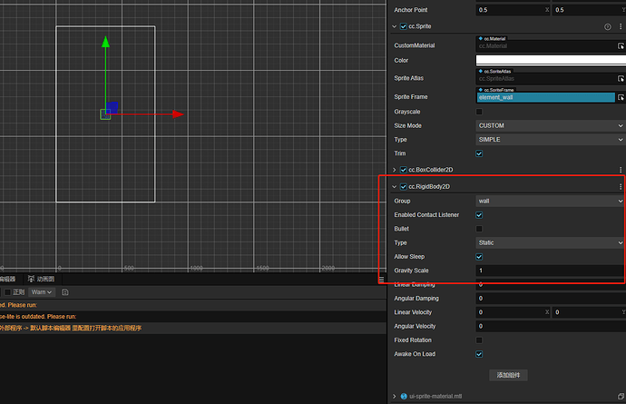This screenshot has height=404, width=626.
Task: Collapse the cc.RigidBody2D section
Action: 394,187
